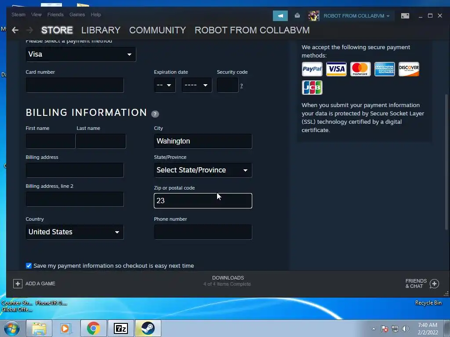Click the network tray icon
The width and height of the screenshot is (450, 337).
click(395, 329)
